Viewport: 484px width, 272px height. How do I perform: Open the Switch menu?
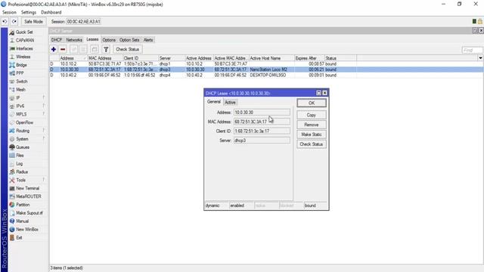pyautogui.click(x=21, y=82)
